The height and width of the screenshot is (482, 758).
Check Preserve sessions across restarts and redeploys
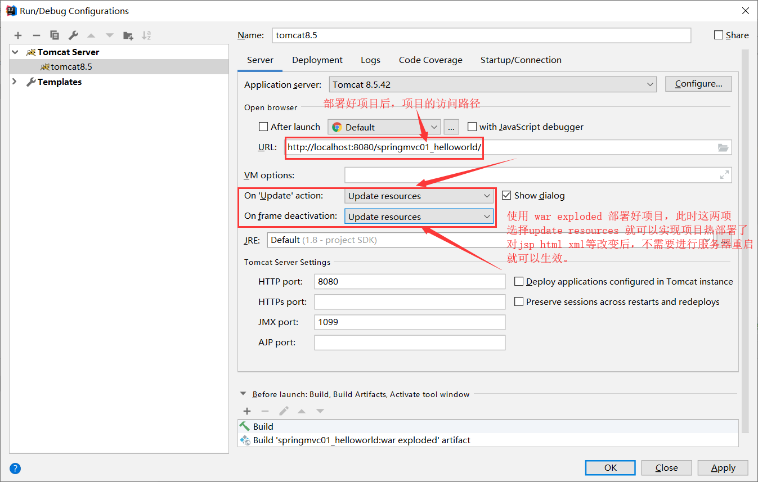(518, 301)
